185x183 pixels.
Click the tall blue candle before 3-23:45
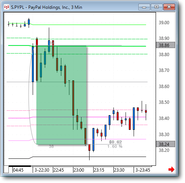(134, 118)
